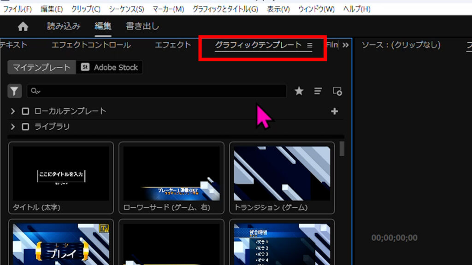Open the sort list icon
The width and height of the screenshot is (472, 265).
pyautogui.click(x=318, y=91)
